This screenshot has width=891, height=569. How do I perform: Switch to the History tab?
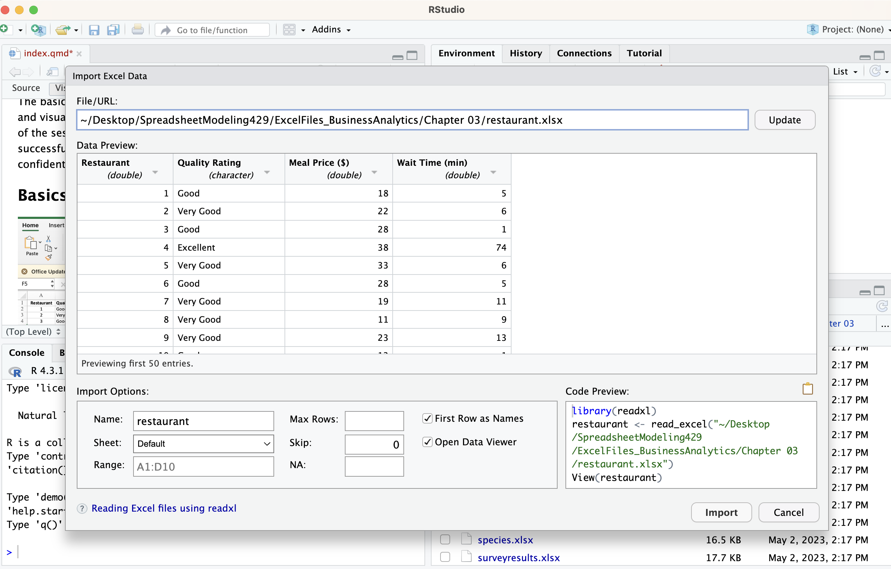525,53
